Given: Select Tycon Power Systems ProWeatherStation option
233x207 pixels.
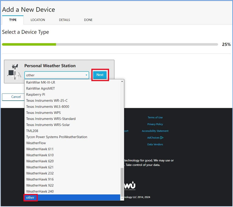Looking at the screenshot, I should [x=72, y=137].
